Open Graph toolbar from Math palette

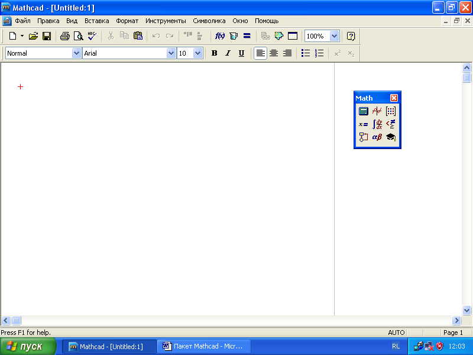tap(377, 111)
